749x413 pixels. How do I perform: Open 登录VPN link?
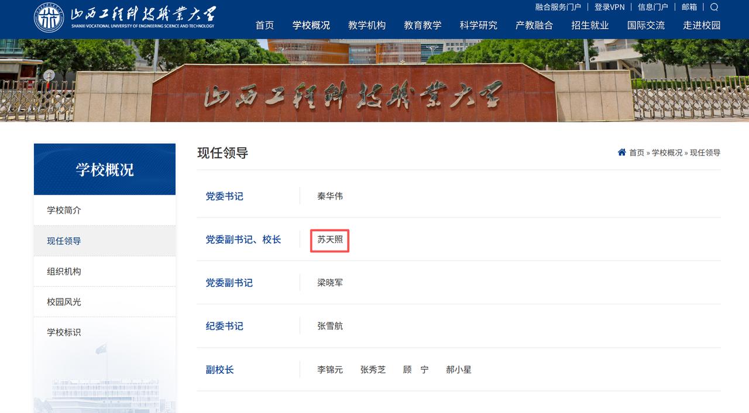click(x=609, y=7)
